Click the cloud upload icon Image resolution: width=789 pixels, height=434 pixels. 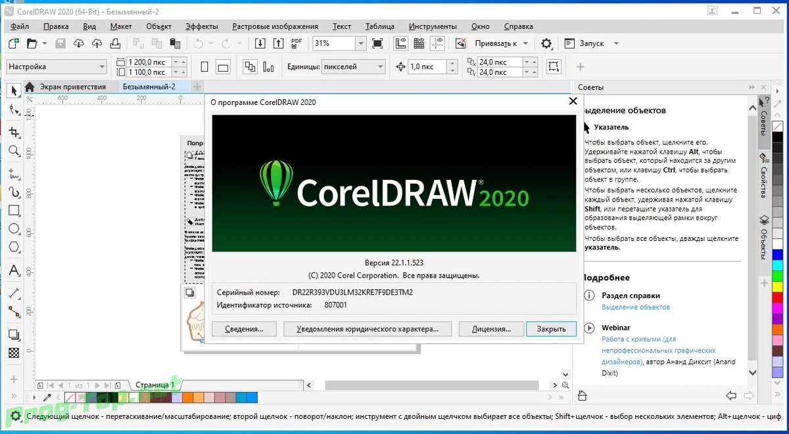coord(97,43)
